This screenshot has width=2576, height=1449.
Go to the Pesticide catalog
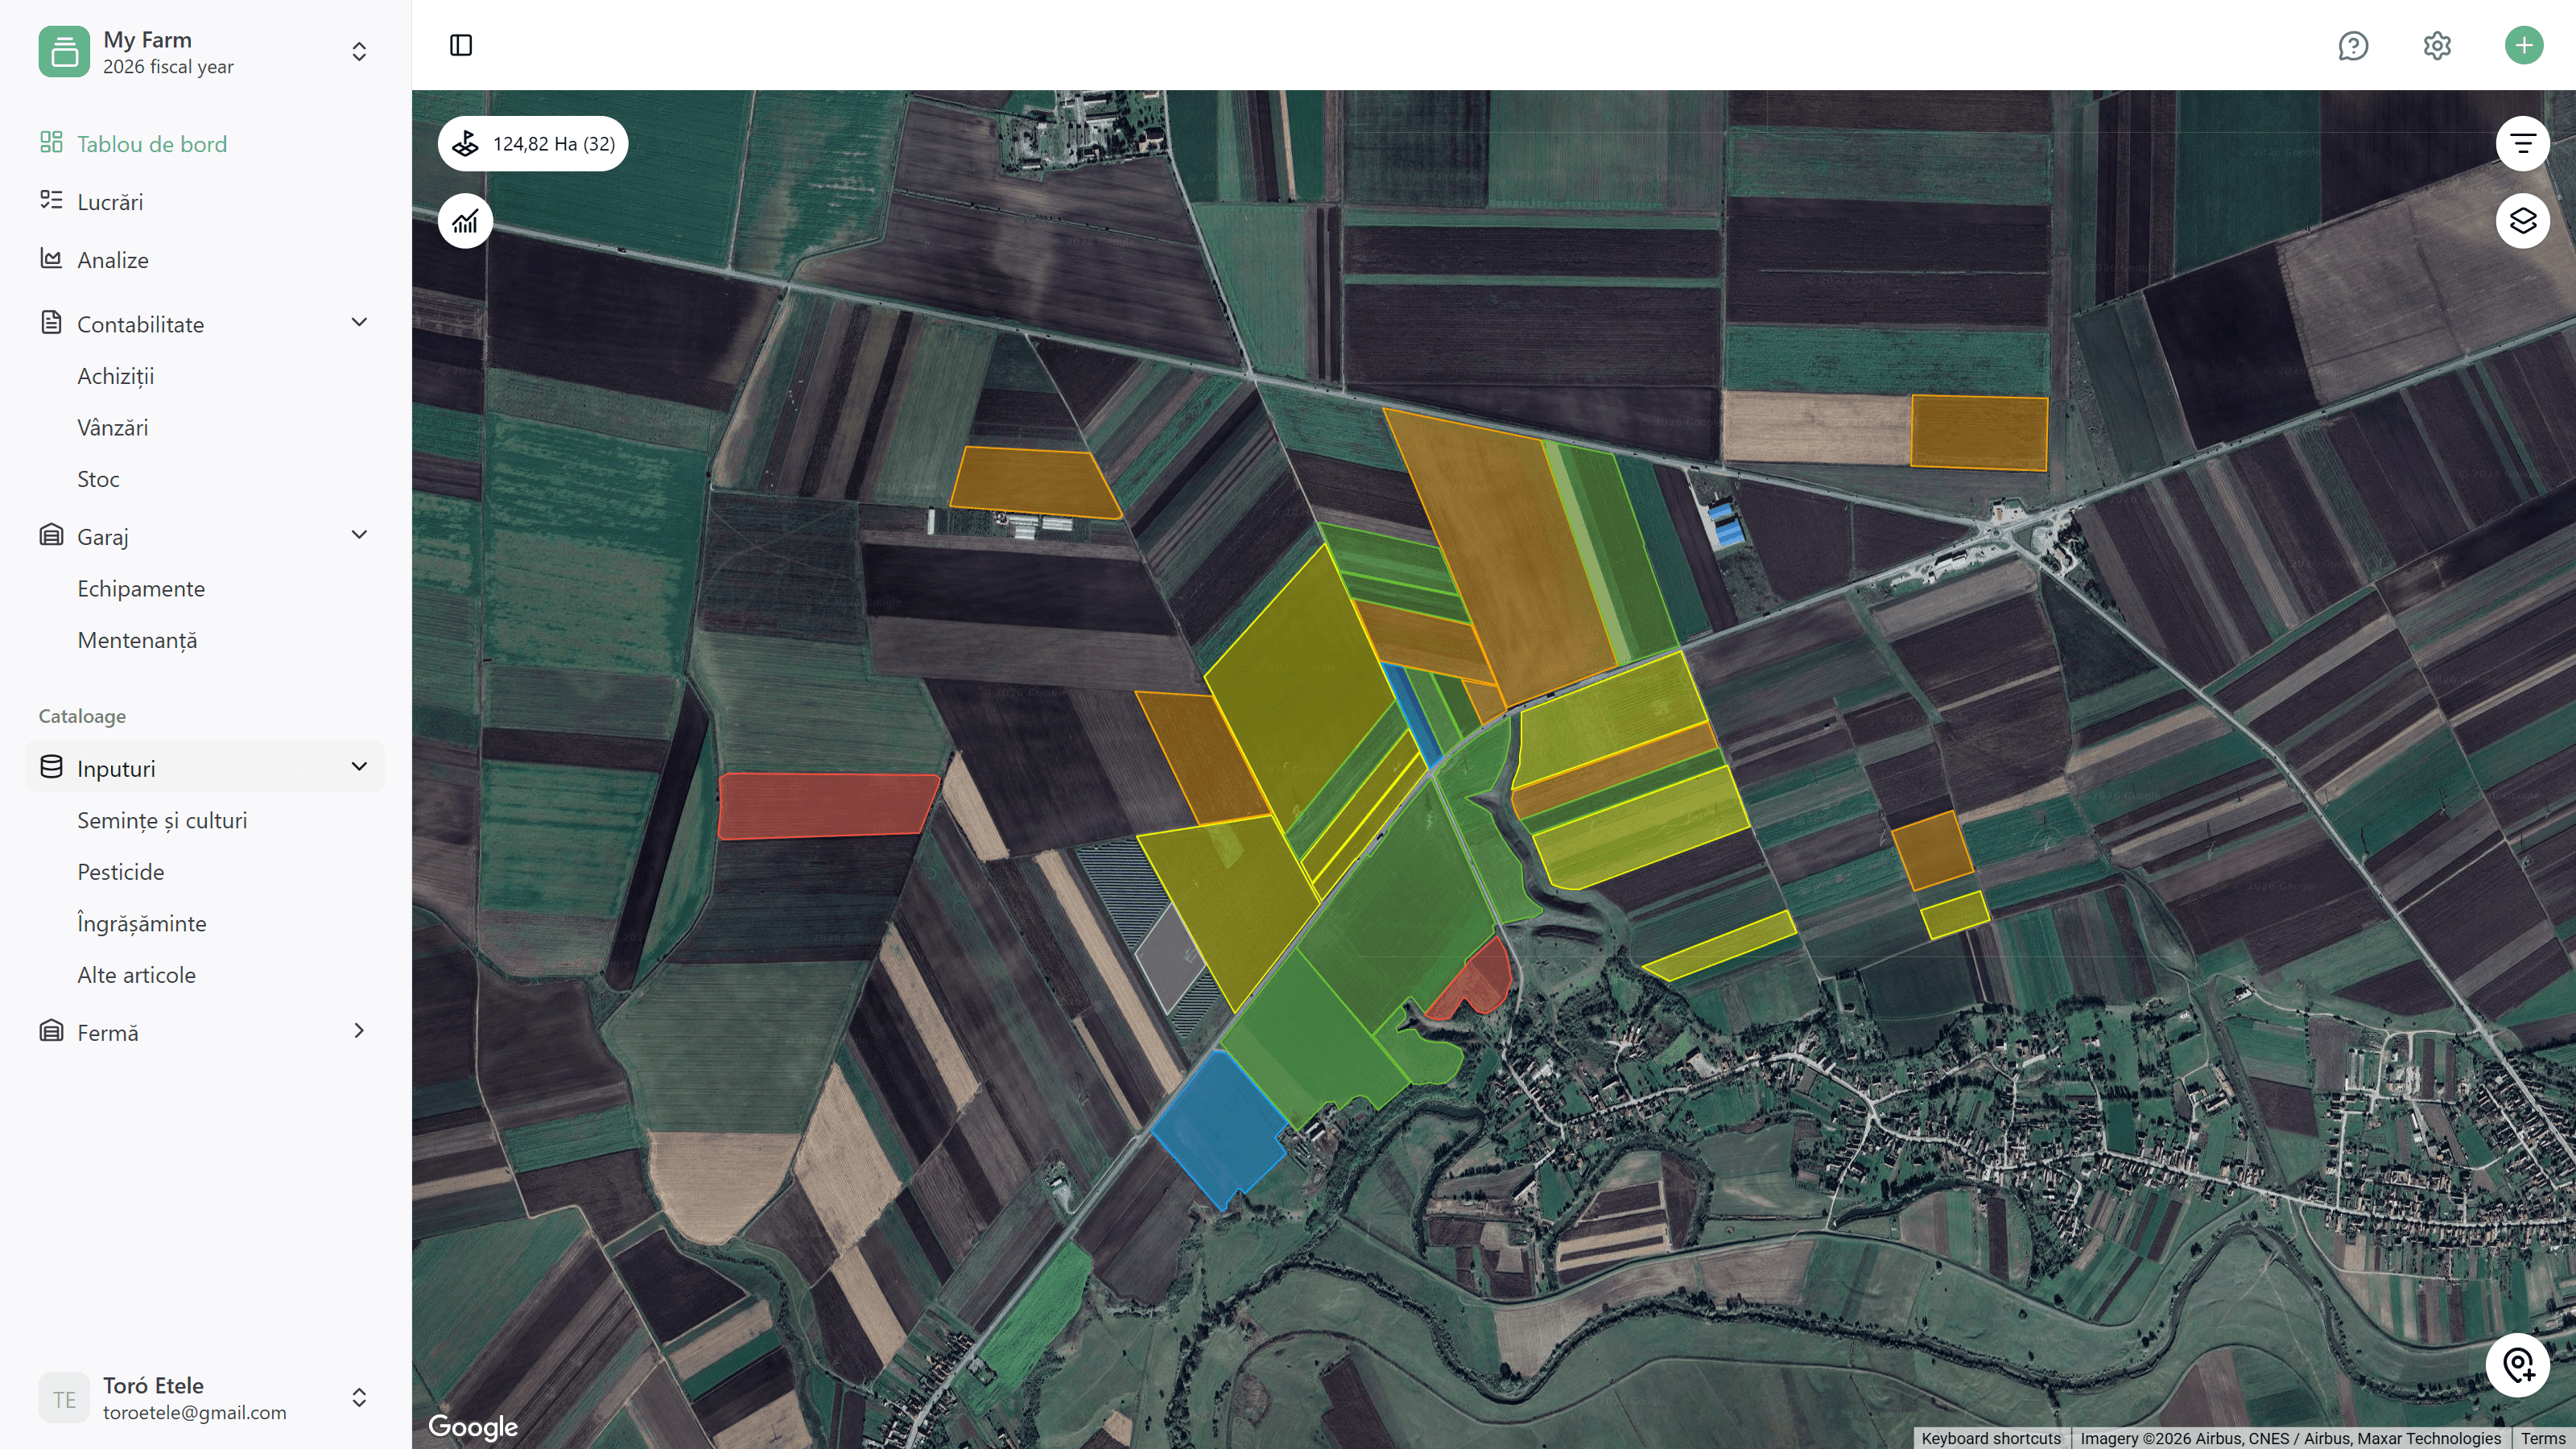pyautogui.click(x=121, y=871)
